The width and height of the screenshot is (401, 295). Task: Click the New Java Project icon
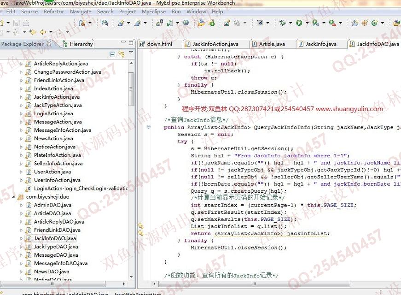click(x=355, y=23)
